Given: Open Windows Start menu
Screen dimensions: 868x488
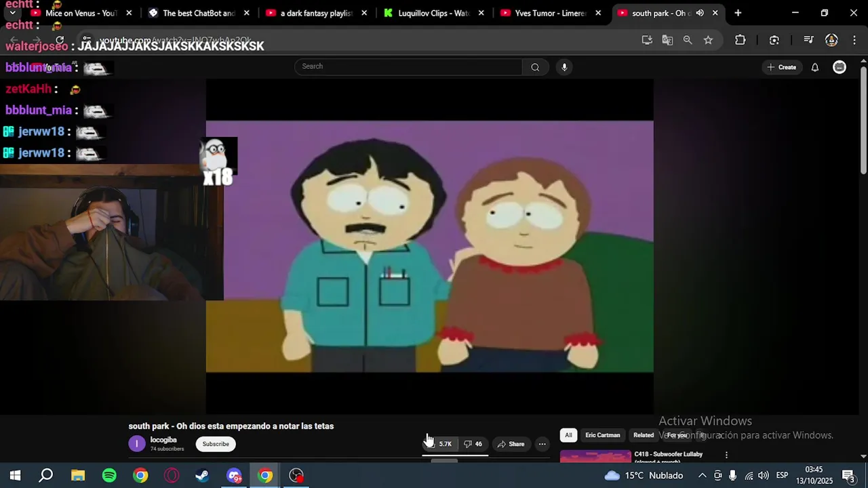Looking at the screenshot, I should pos(15,476).
